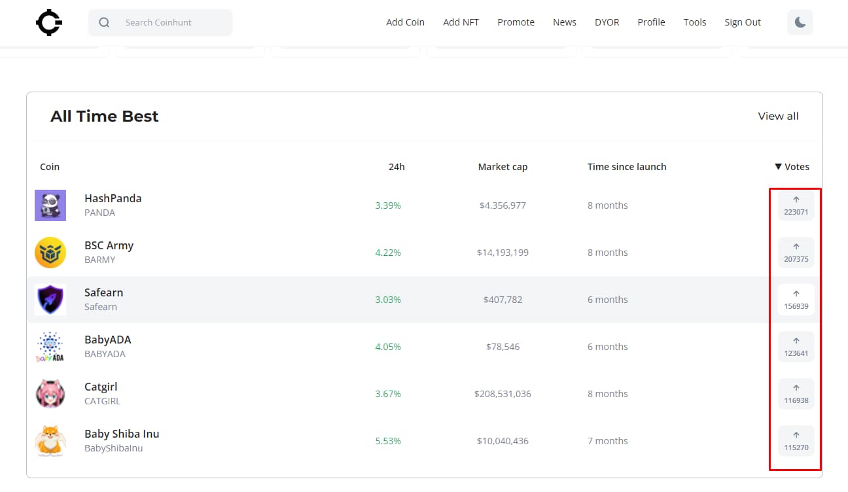This screenshot has width=848, height=492.
Task: Click market cap $407,782
Action: point(503,300)
